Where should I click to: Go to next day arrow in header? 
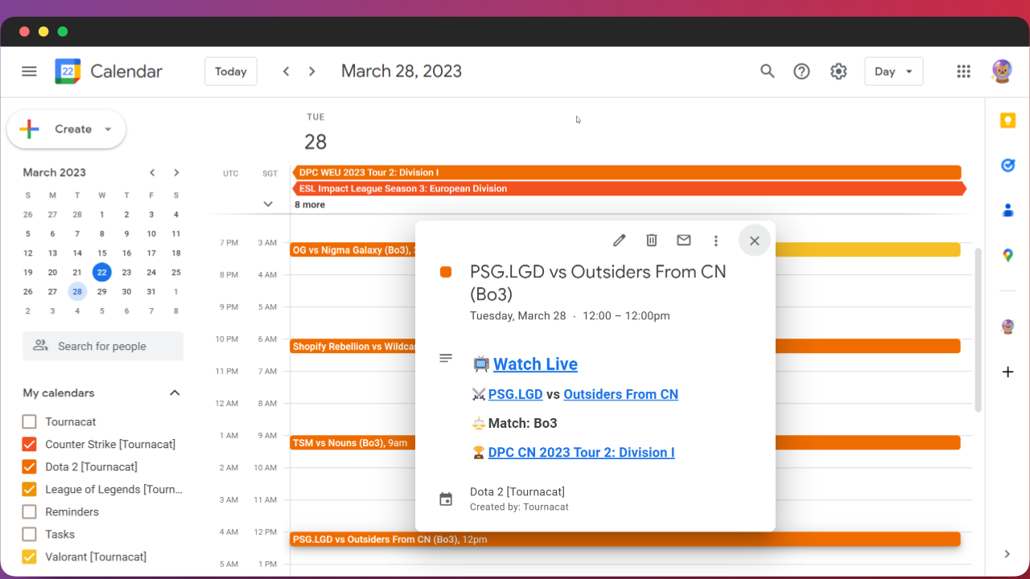(x=312, y=71)
